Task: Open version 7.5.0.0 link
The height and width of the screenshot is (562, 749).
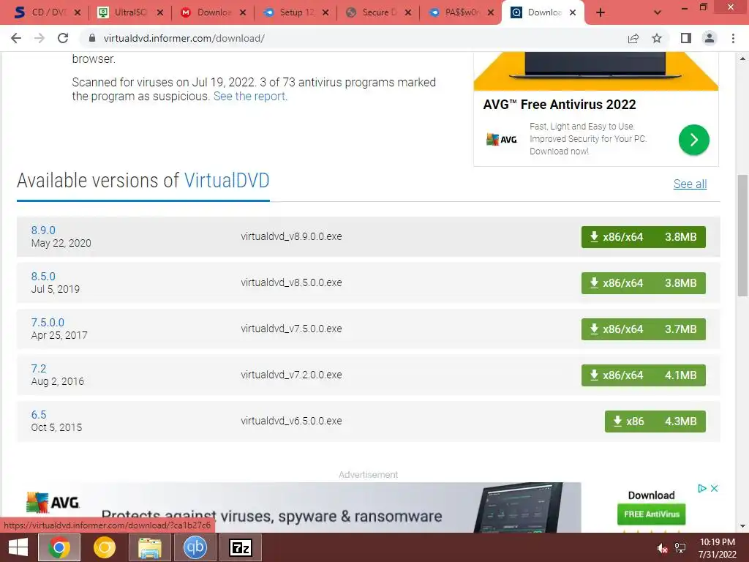Action: click(x=48, y=323)
